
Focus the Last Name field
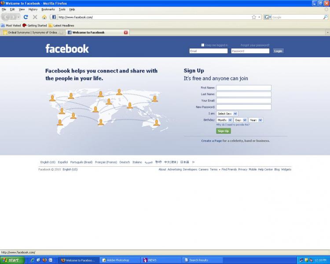point(244,94)
